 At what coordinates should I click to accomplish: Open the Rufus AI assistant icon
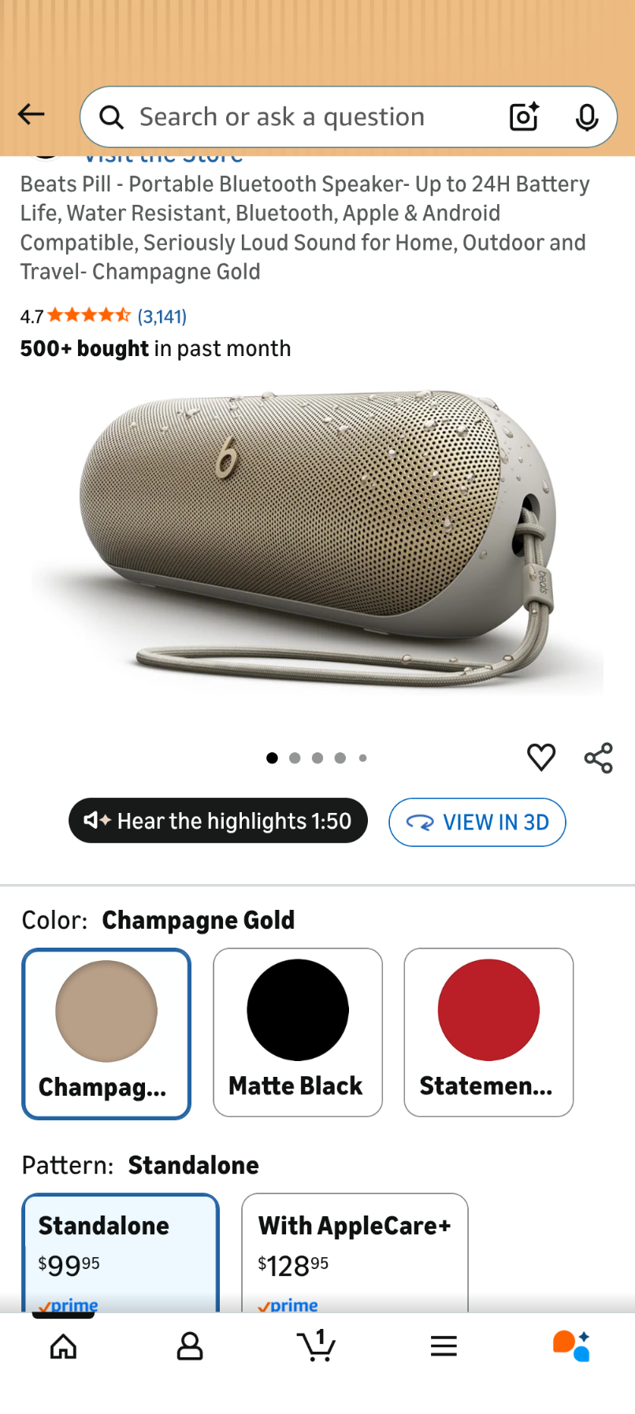click(571, 1346)
